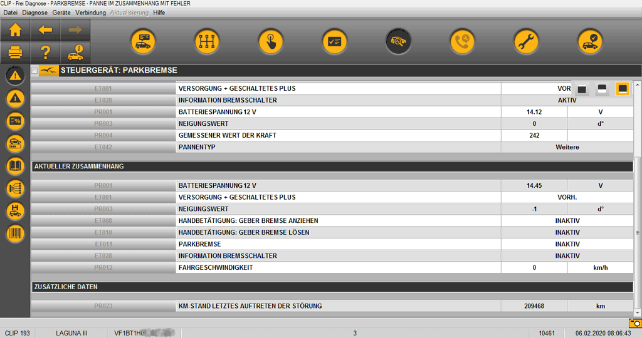Click the ET042 Pannentyp code button
The height and width of the screenshot is (338, 642).
coord(103,147)
